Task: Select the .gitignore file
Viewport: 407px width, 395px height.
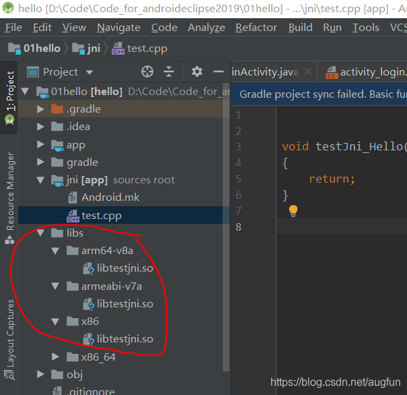Action: (91, 391)
